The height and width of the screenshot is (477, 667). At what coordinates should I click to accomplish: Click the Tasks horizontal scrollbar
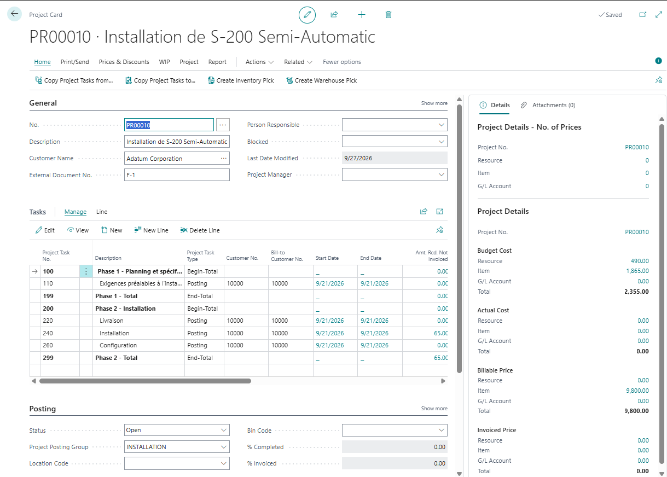145,381
